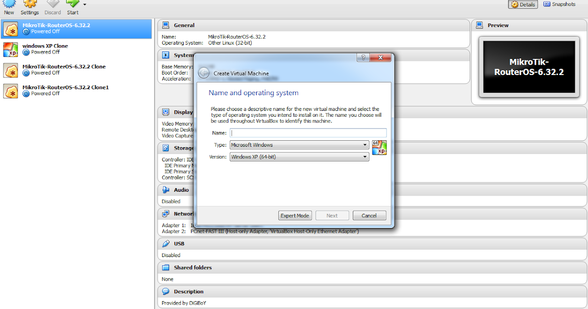Click the USB section icon

point(166,243)
